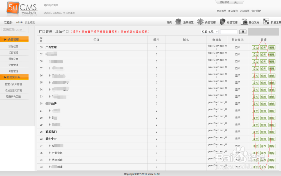
Task: Select 添加文章 in sidebar
Action: click(13, 59)
